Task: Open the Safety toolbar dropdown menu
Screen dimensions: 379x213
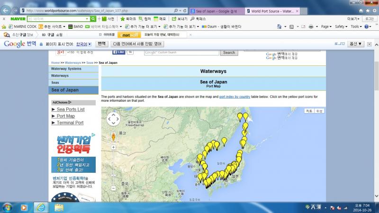Action: tap(341, 27)
